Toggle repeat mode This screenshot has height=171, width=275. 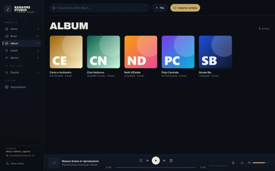click(x=171, y=161)
